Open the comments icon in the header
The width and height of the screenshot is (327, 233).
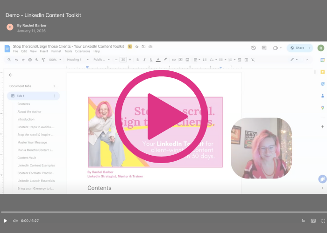[x=264, y=48]
